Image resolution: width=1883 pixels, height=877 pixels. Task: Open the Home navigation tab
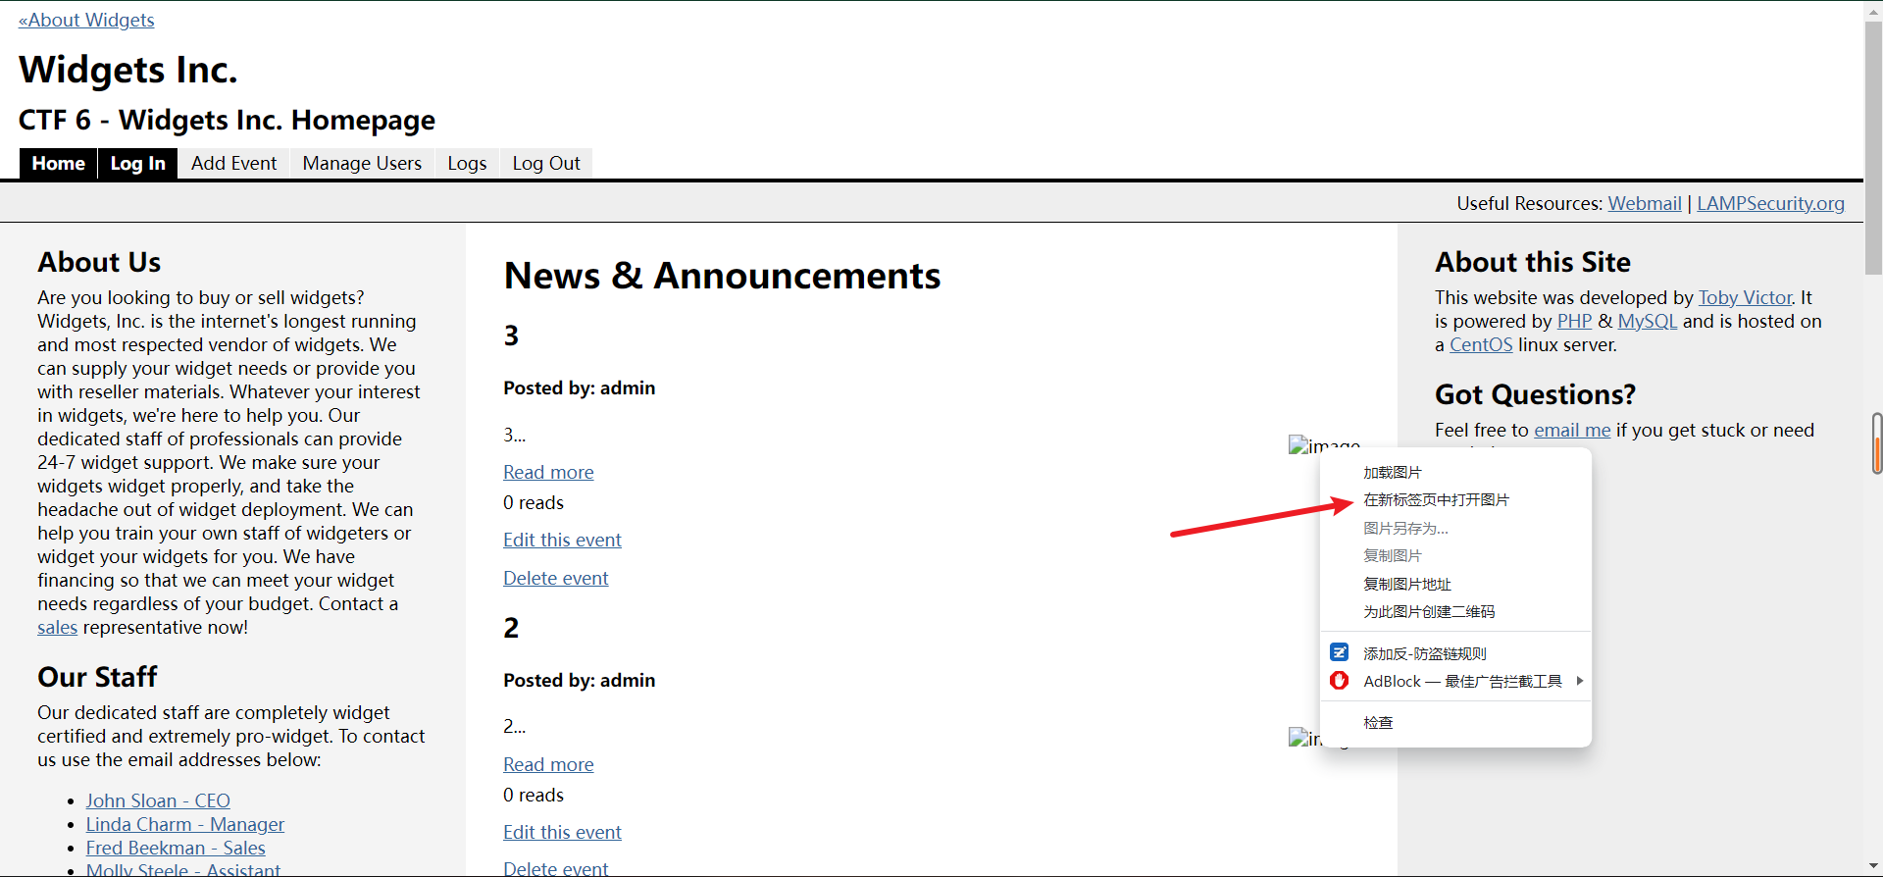[59, 164]
